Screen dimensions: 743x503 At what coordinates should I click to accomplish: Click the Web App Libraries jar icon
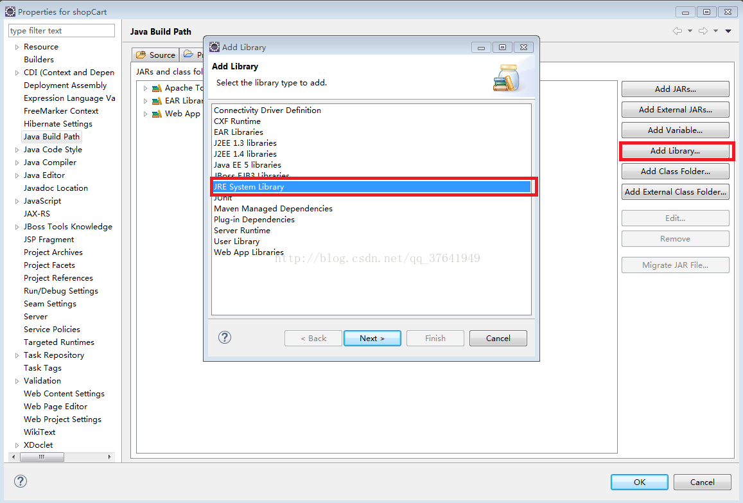[x=157, y=114]
